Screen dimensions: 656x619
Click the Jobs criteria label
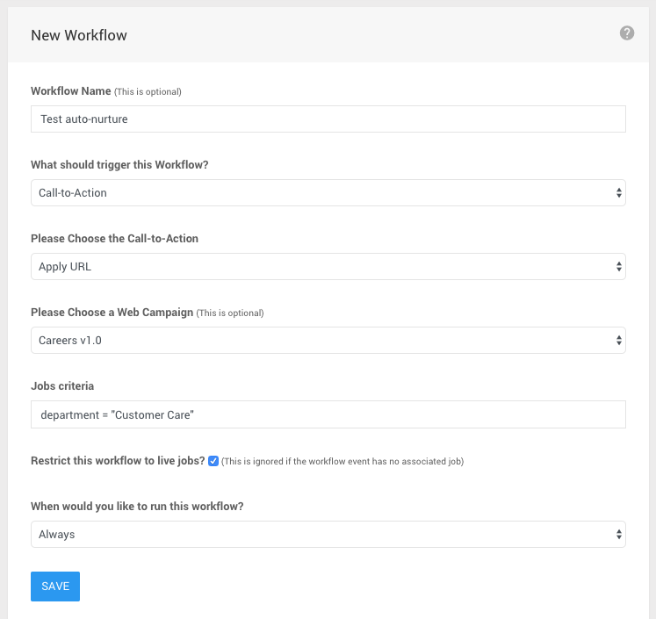[x=62, y=386]
